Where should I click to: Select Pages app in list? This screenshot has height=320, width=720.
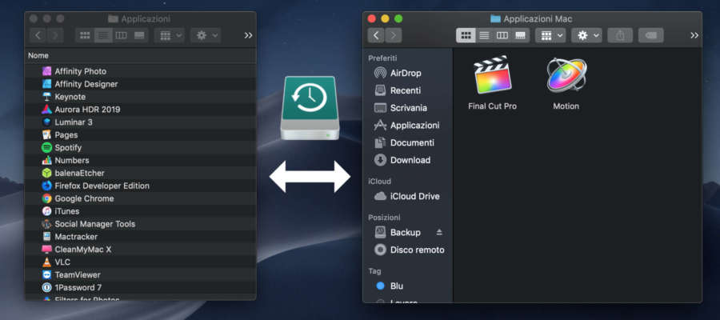[140, 135]
